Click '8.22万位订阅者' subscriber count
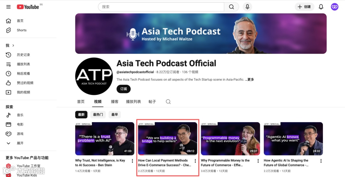This screenshot has height=177, width=345. [168, 72]
